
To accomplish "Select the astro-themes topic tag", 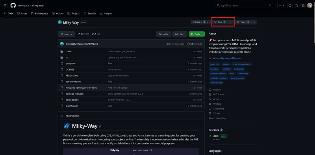I will 216,83.
